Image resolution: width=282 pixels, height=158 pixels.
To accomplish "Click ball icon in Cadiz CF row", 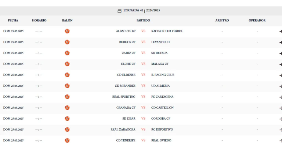I will tap(67, 53).
